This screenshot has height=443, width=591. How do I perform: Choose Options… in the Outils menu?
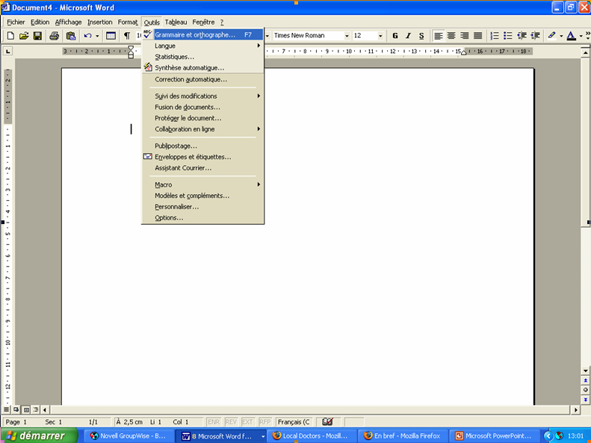[169, 217]
